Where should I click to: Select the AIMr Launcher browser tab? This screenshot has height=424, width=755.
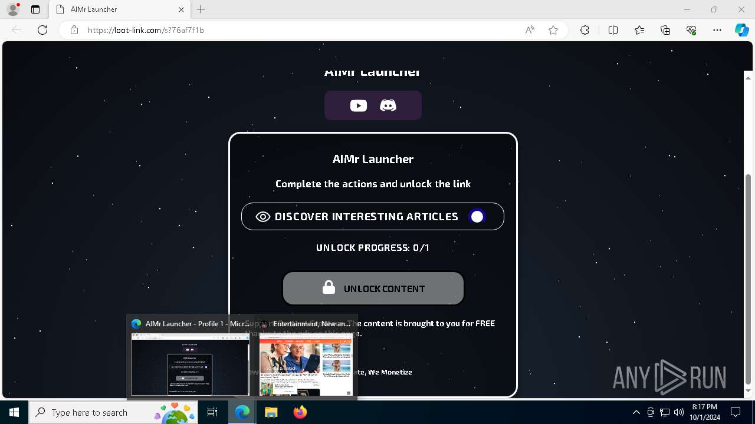click(120, 9)
